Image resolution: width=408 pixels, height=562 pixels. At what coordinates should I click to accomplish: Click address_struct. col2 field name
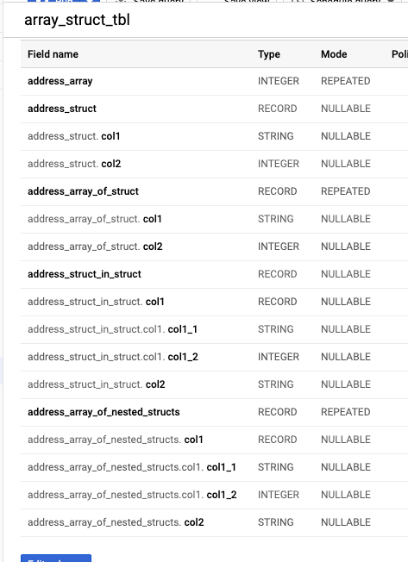coord(74,164)
